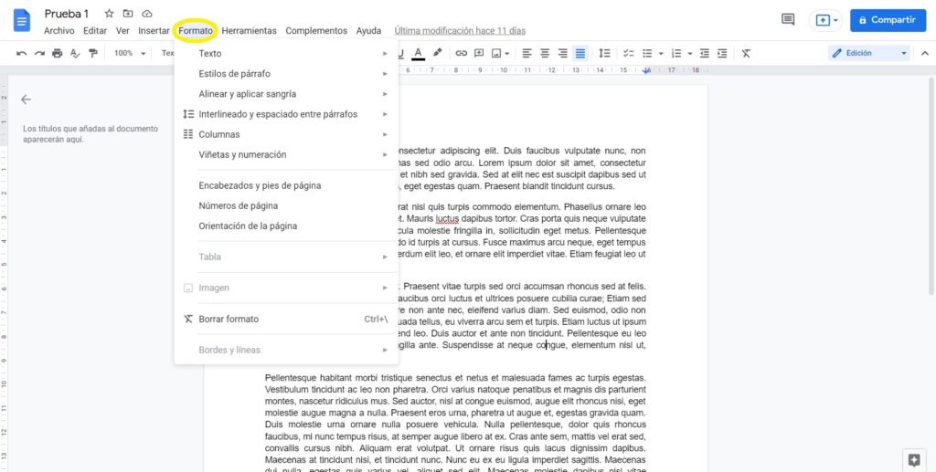The width and height of the screenshot is (936, 472).
Task: View cloud save status icon
Action: pos(147,14)
